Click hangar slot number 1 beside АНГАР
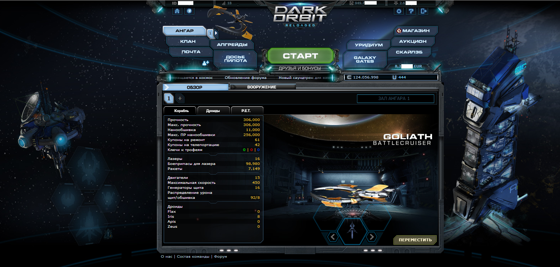Image resolution: width=560 pixels, height=267 pixels. 210,33
